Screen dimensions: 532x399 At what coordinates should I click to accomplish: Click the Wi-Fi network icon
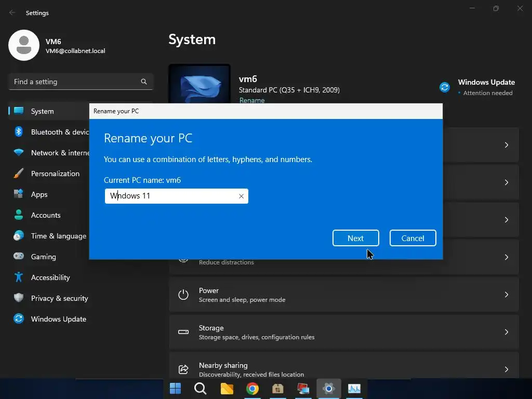coord(19,152)
